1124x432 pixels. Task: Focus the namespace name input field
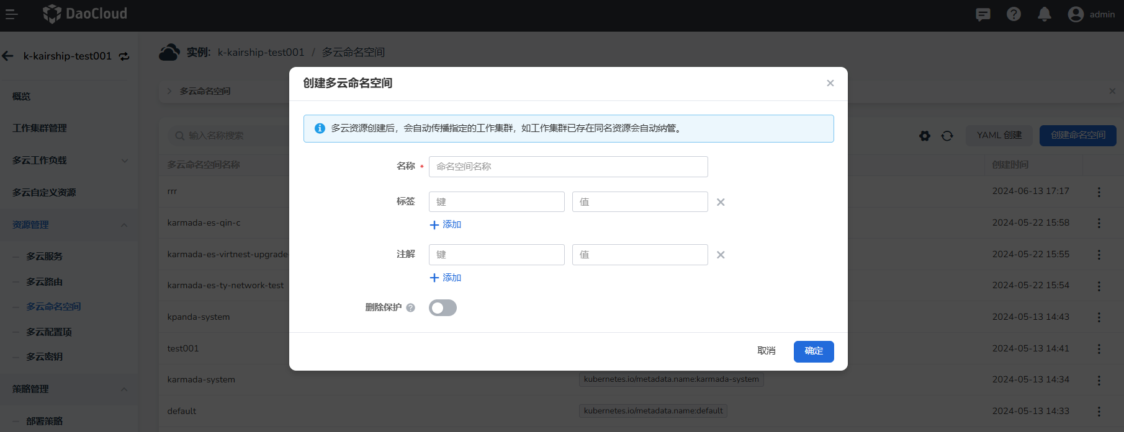click(568, 167)
